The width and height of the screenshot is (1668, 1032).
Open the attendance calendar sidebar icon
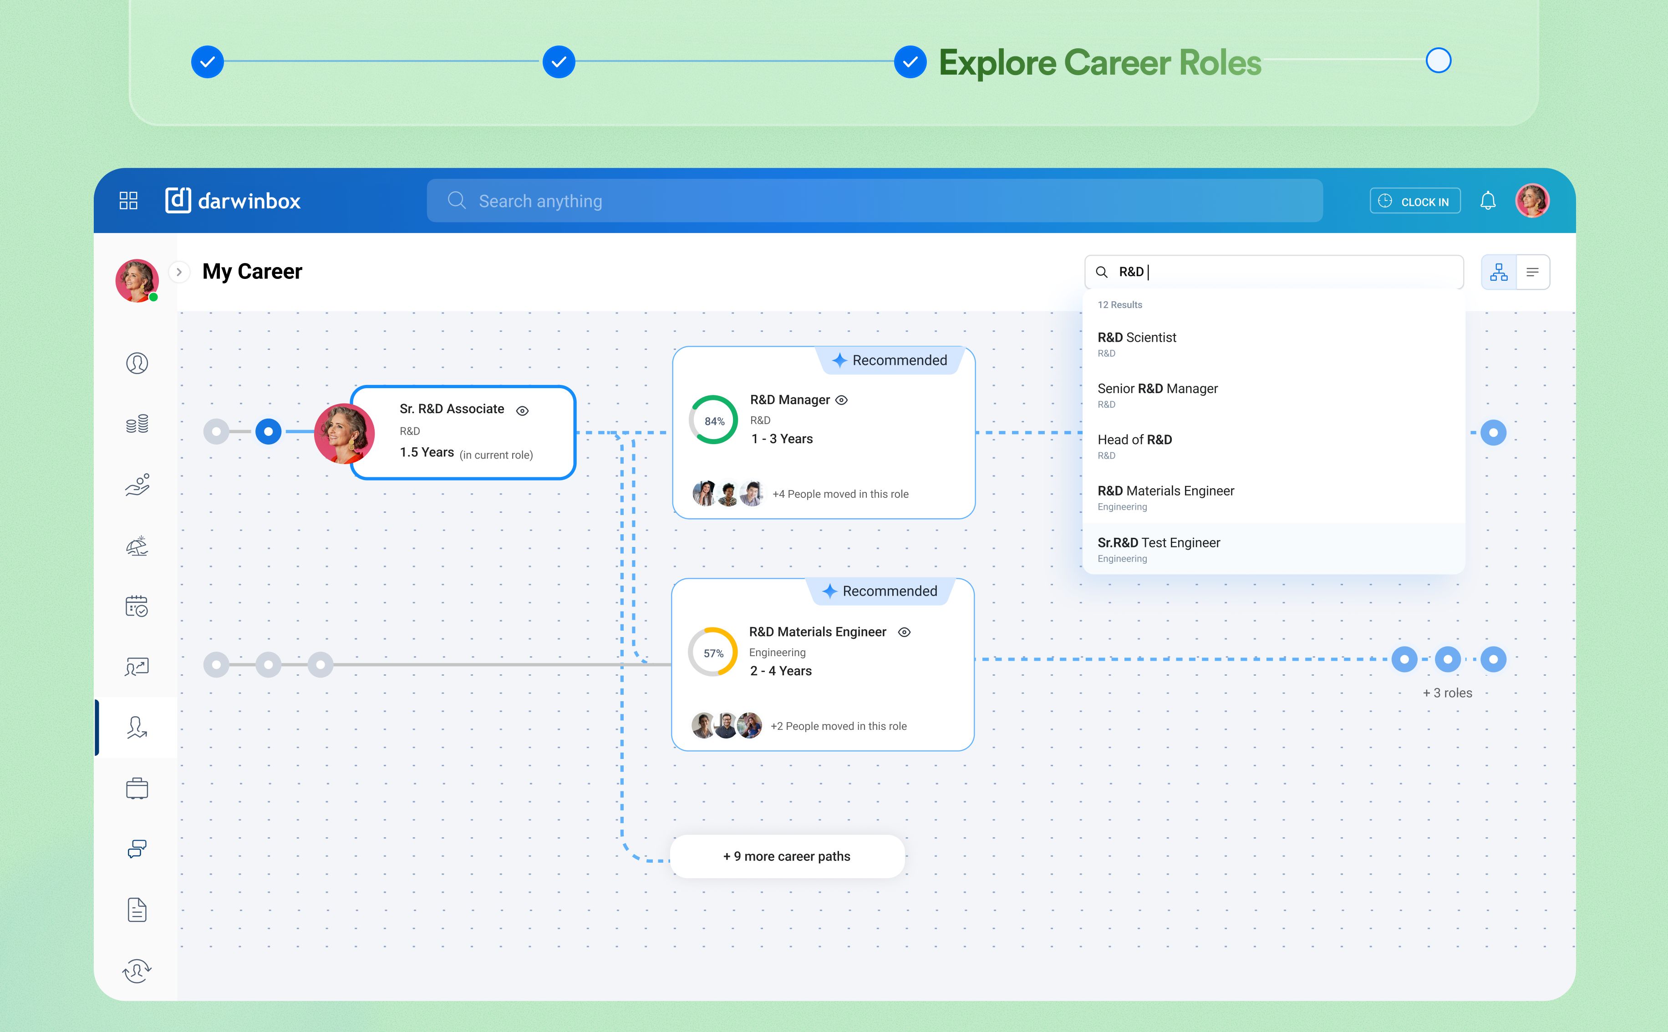(137, 606)
